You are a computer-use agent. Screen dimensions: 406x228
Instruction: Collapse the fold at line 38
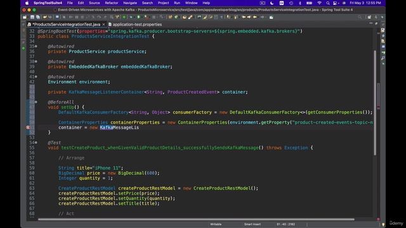click(x=36, y=61)
